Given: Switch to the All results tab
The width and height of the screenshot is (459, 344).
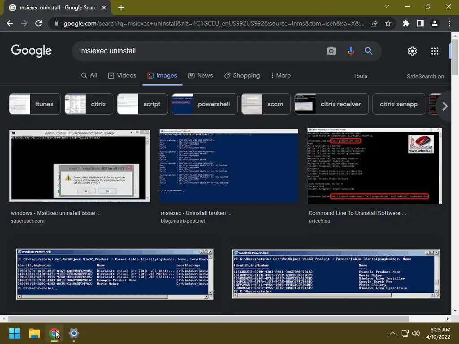Looking at the screenshot, I should pos(89,75).
